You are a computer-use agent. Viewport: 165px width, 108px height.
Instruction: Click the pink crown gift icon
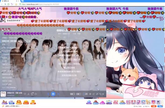[x=102, y=102]
